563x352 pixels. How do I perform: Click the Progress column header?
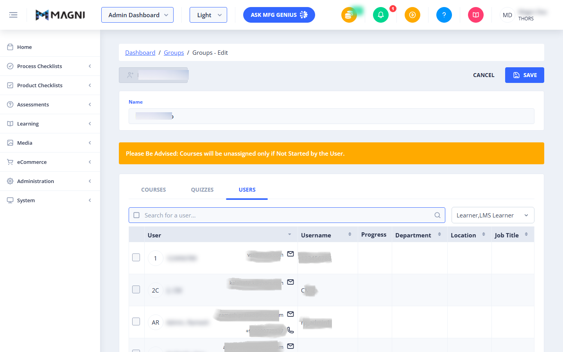(374, 234)
